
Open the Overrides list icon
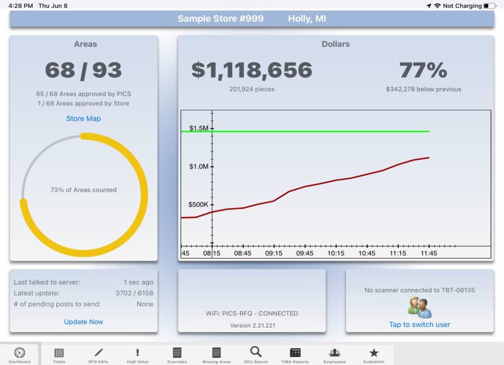tap(177, 353)
